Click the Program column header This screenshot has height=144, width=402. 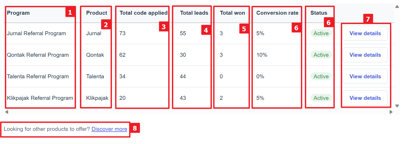[18, 13]
